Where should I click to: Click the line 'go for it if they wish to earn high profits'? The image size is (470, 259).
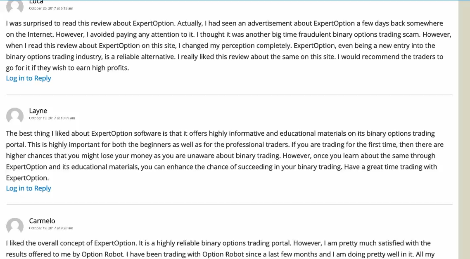coord(67,68)
